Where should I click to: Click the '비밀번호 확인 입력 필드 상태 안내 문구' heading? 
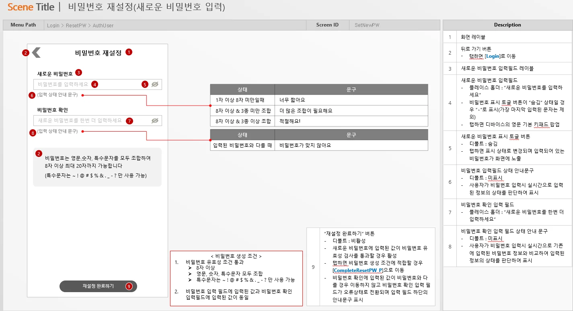click(504, 231)
